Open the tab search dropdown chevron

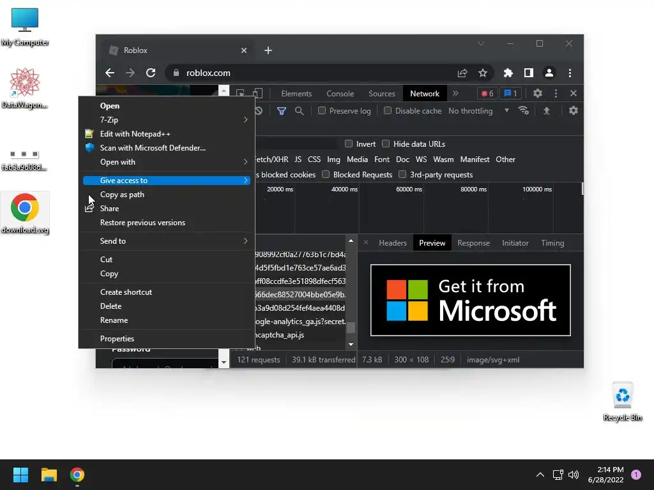click(480, 43)
